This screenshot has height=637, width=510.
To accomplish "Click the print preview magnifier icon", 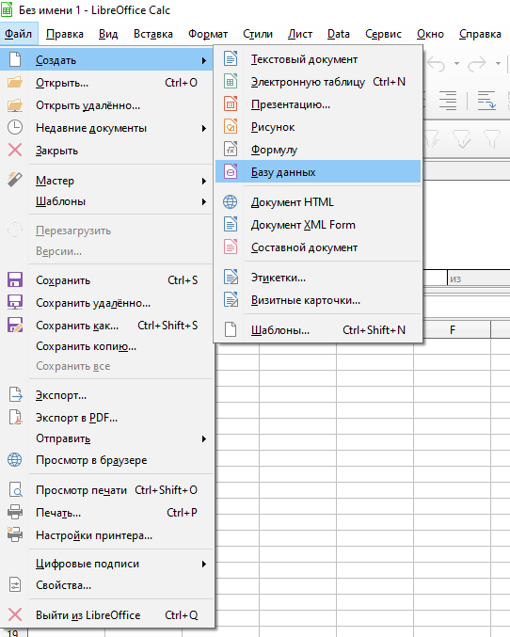I will pyautogui.click(x=15, y=490).
